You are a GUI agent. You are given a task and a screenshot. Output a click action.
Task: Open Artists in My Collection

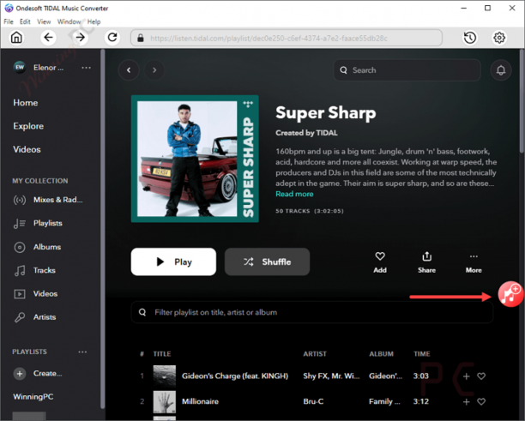[34, 317]
